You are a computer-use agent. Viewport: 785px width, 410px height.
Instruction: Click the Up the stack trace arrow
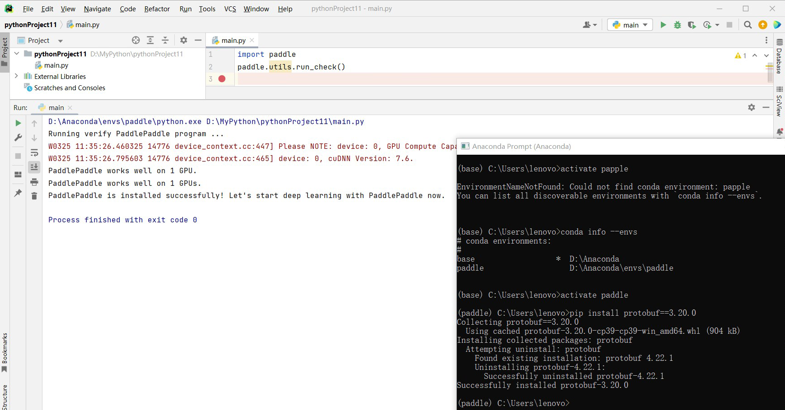coord(34,123)
